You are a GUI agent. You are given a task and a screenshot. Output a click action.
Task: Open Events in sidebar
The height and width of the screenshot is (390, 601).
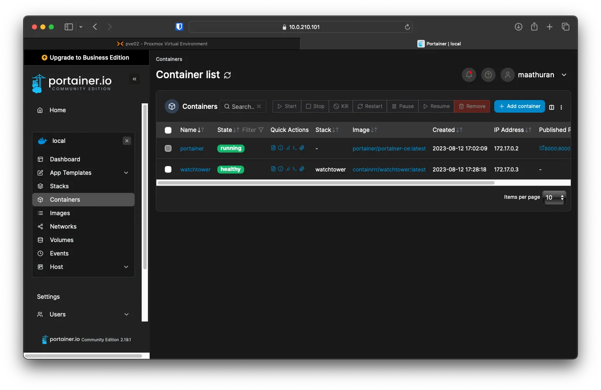[83, 253]
